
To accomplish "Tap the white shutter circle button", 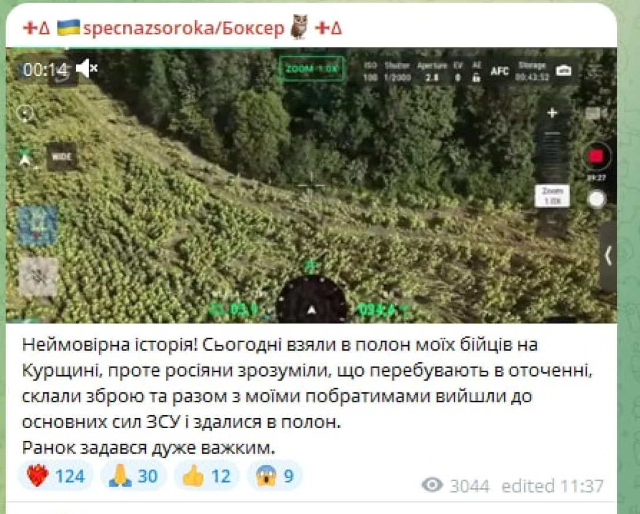I will point(596,199).
